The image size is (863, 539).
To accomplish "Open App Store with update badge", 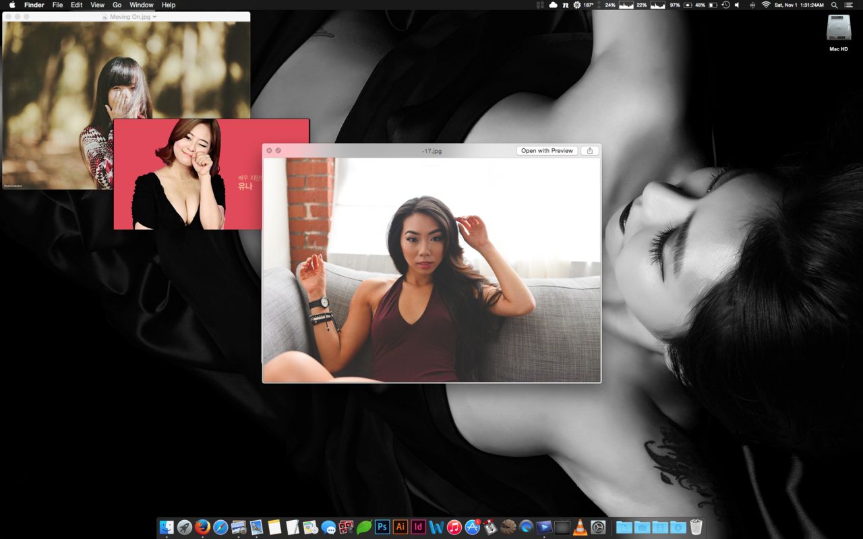I will tap(473, 527).
